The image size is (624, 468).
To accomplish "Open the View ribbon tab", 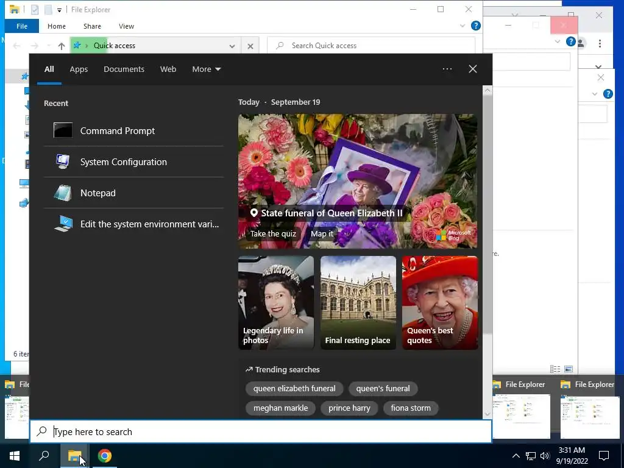I will 126,26.
